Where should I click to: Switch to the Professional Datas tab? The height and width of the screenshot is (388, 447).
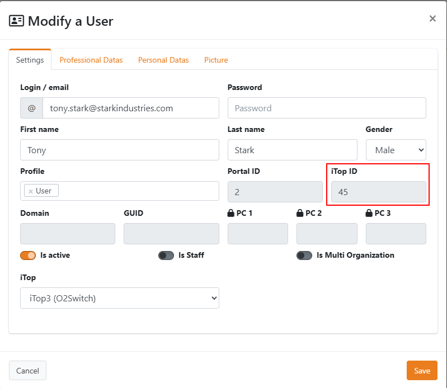[91, 60]
